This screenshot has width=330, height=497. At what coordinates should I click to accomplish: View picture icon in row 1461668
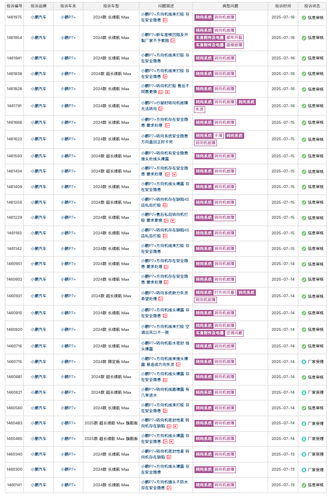[x=167, y=126]
